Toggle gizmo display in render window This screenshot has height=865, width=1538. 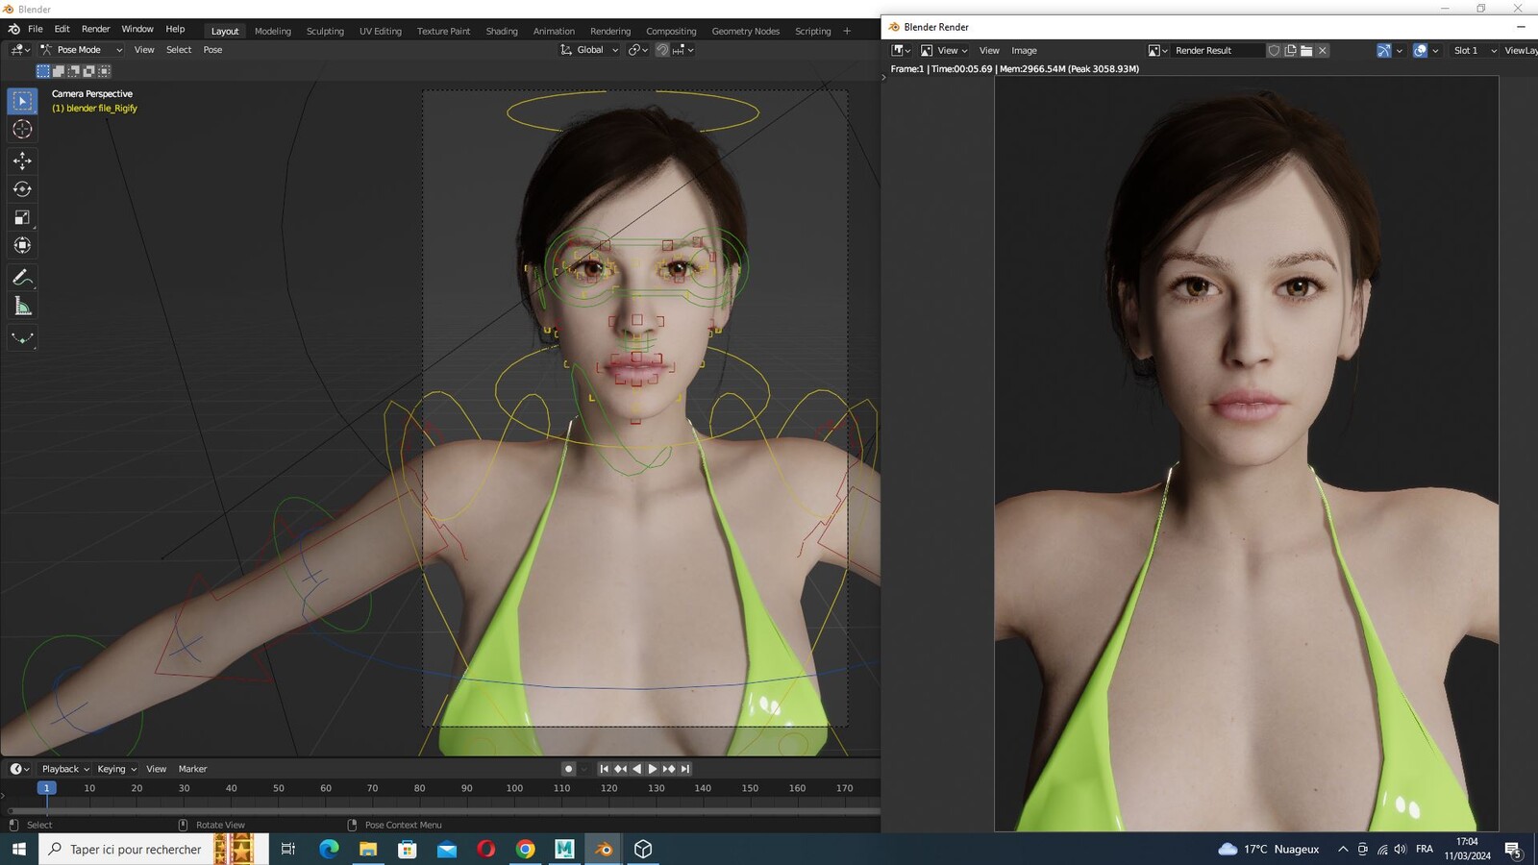[x=1383, y=51]
